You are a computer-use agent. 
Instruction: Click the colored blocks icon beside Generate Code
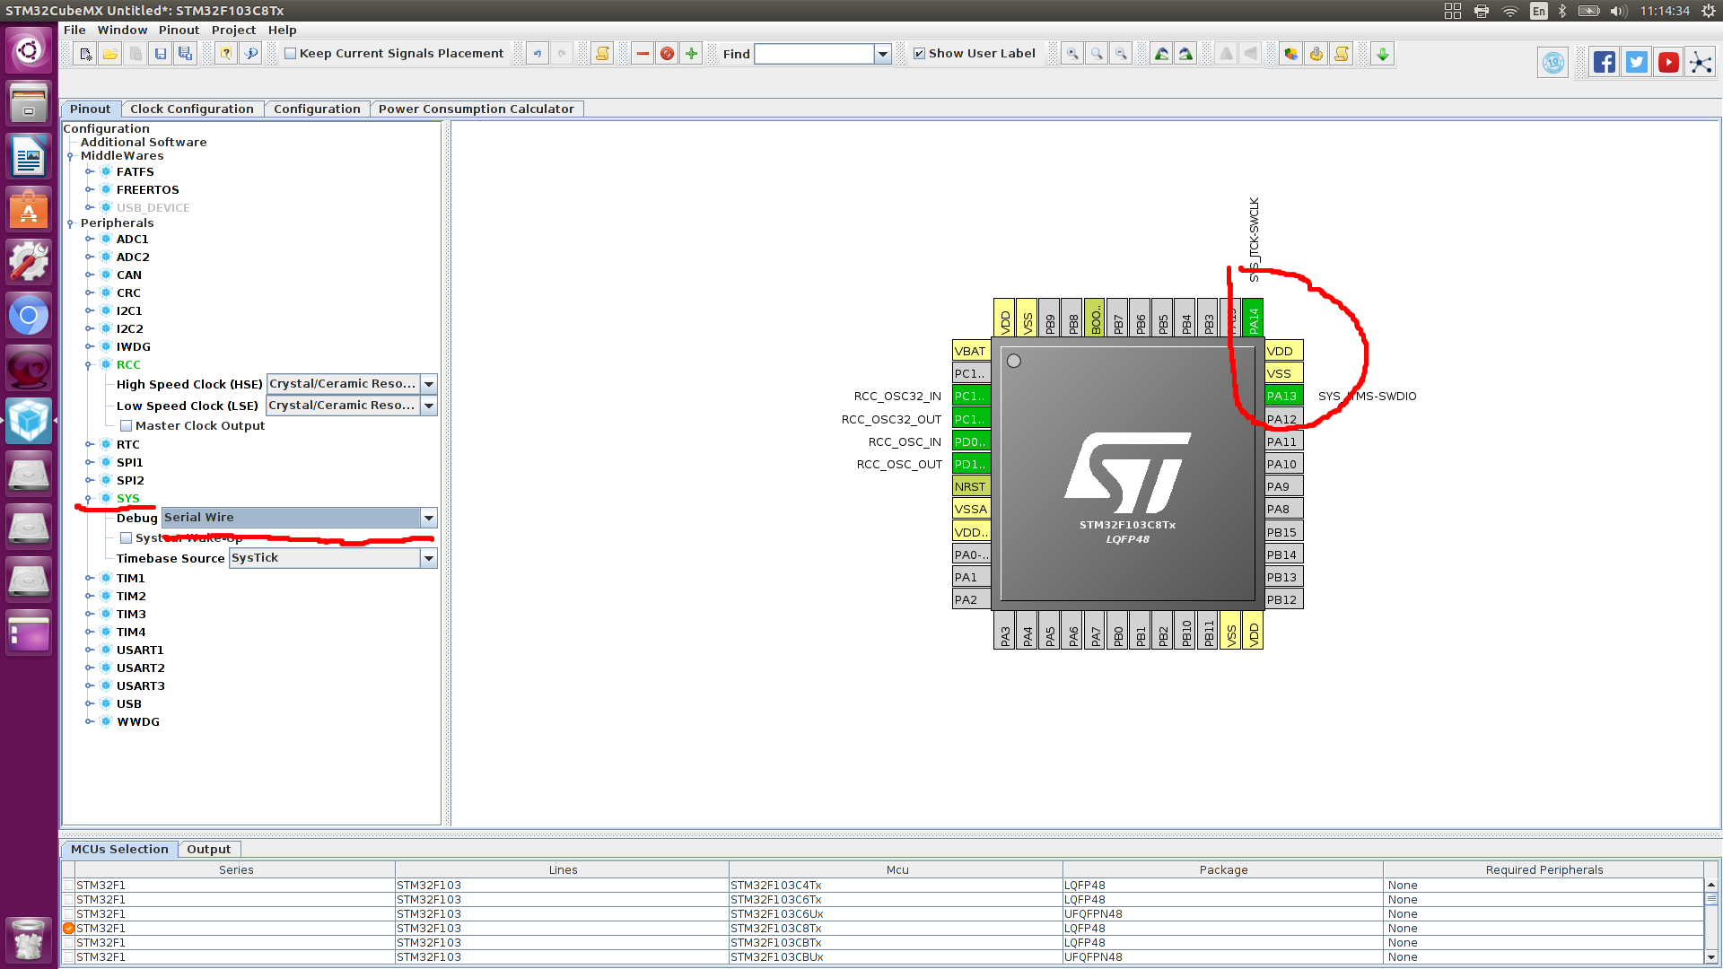coord(1290,54)
